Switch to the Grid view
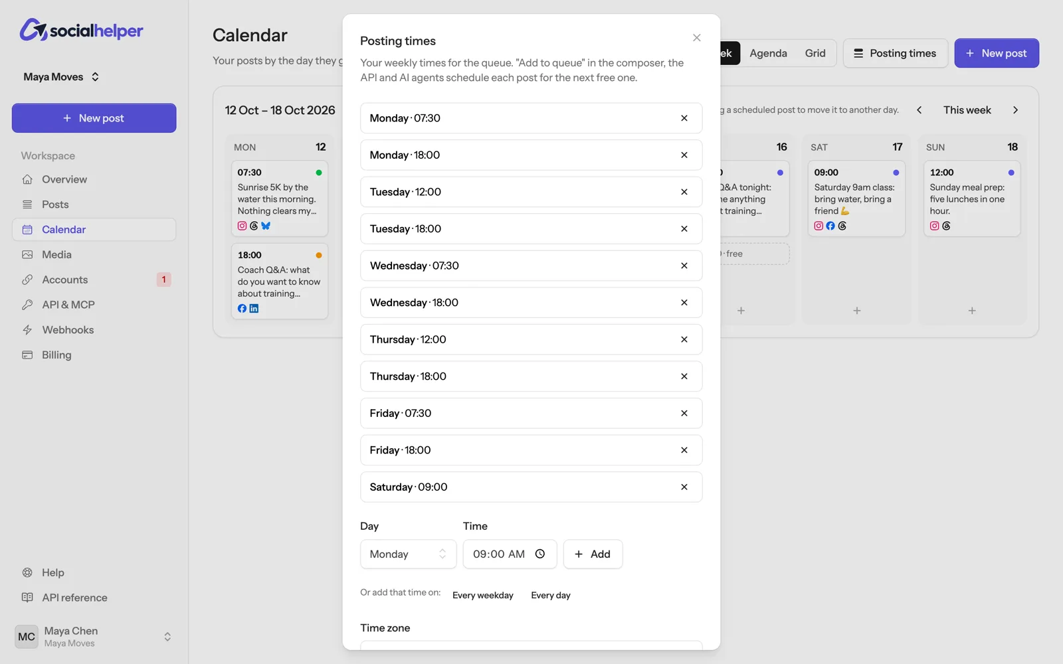Viewport: 1063px width, 664px height. (815, 53)
